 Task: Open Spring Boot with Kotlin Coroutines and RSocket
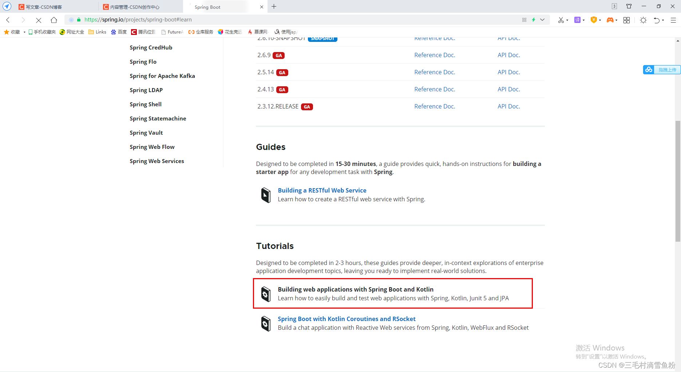point(347,319)
